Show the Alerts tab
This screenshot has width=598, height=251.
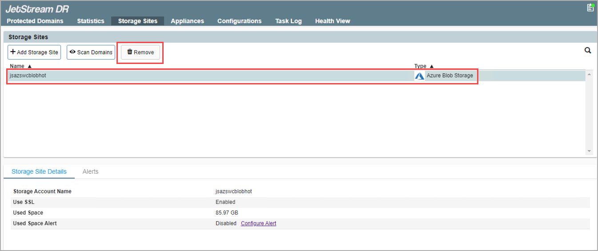pyautogui.click(x=90, y=171)
